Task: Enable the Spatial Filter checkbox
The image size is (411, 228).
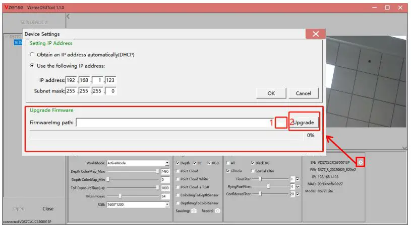Action: (x=253, y=171)
